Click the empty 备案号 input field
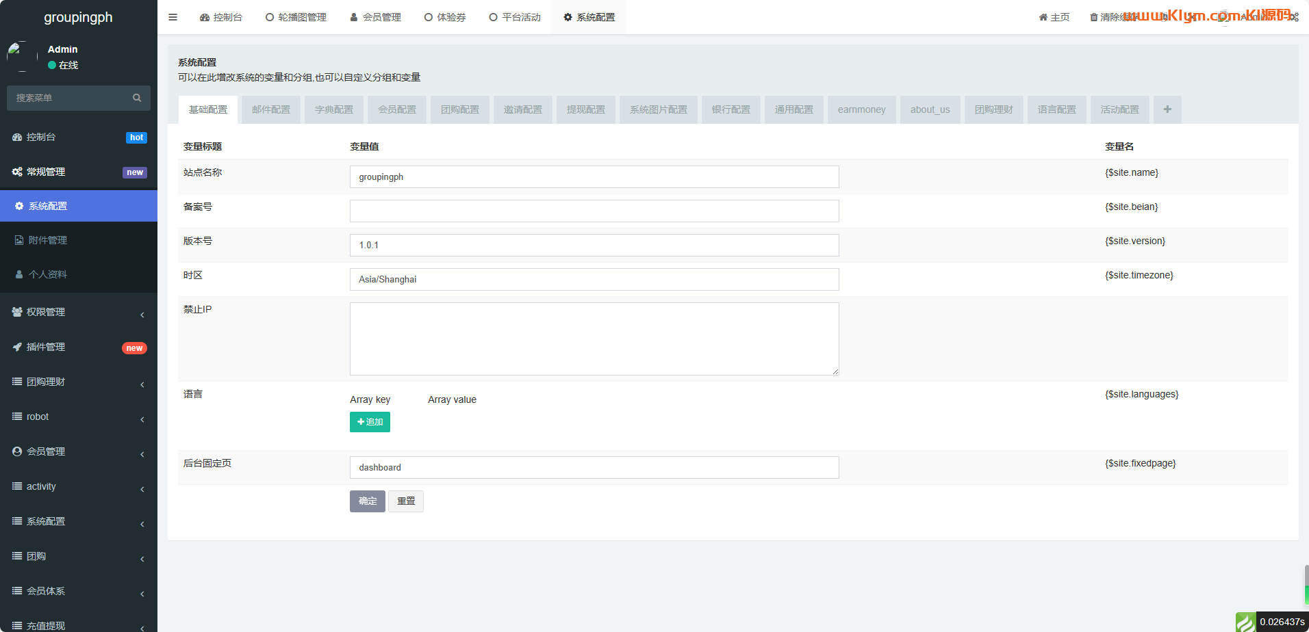The width and height of the screenshot is (1309, 632). [x=594, y=211]
